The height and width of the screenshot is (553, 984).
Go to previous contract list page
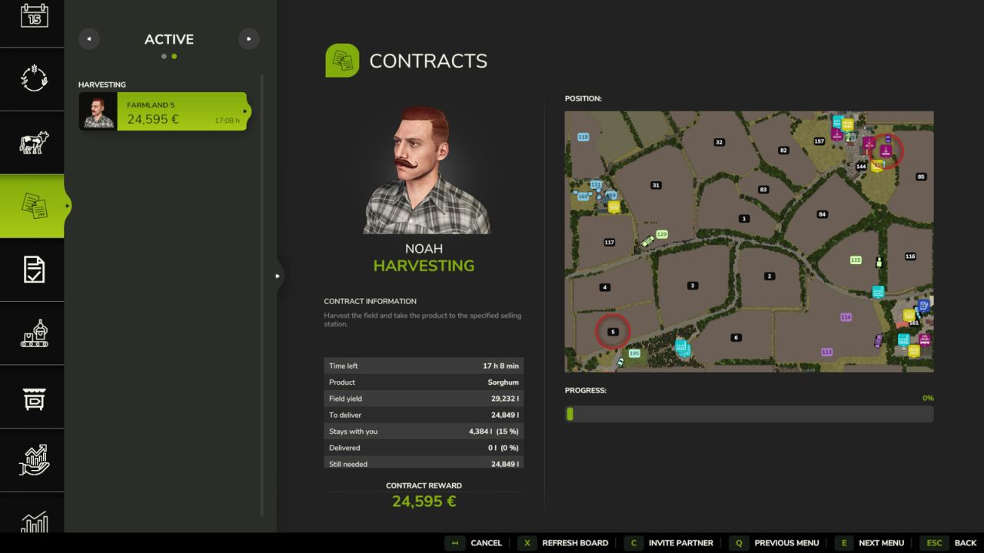click(x=89, y=39)
